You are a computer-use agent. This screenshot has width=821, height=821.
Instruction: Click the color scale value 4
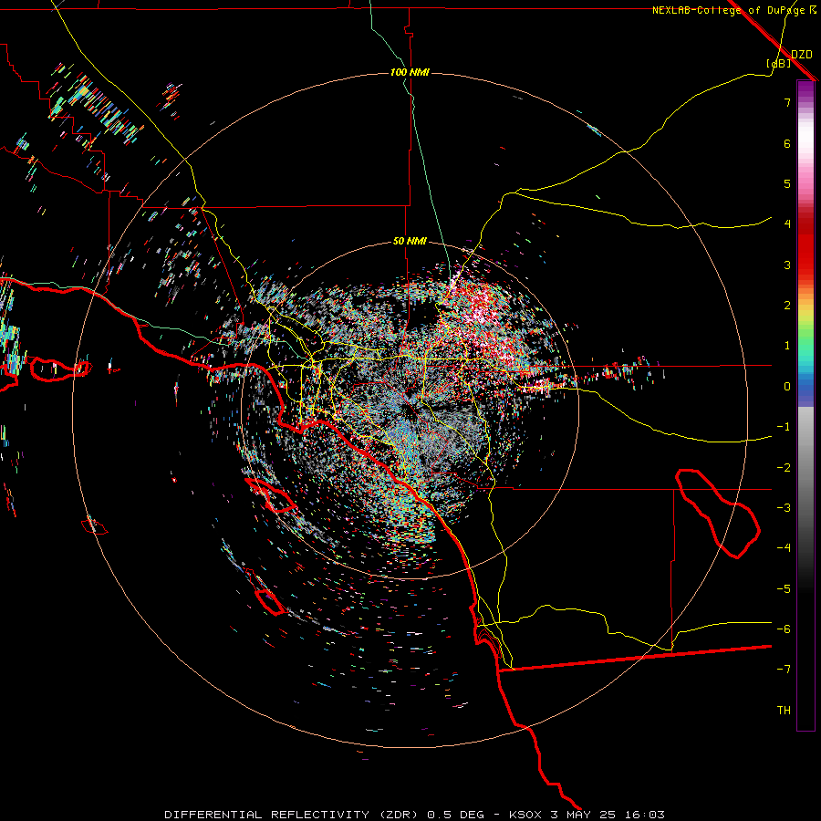(x=787, y=224)
